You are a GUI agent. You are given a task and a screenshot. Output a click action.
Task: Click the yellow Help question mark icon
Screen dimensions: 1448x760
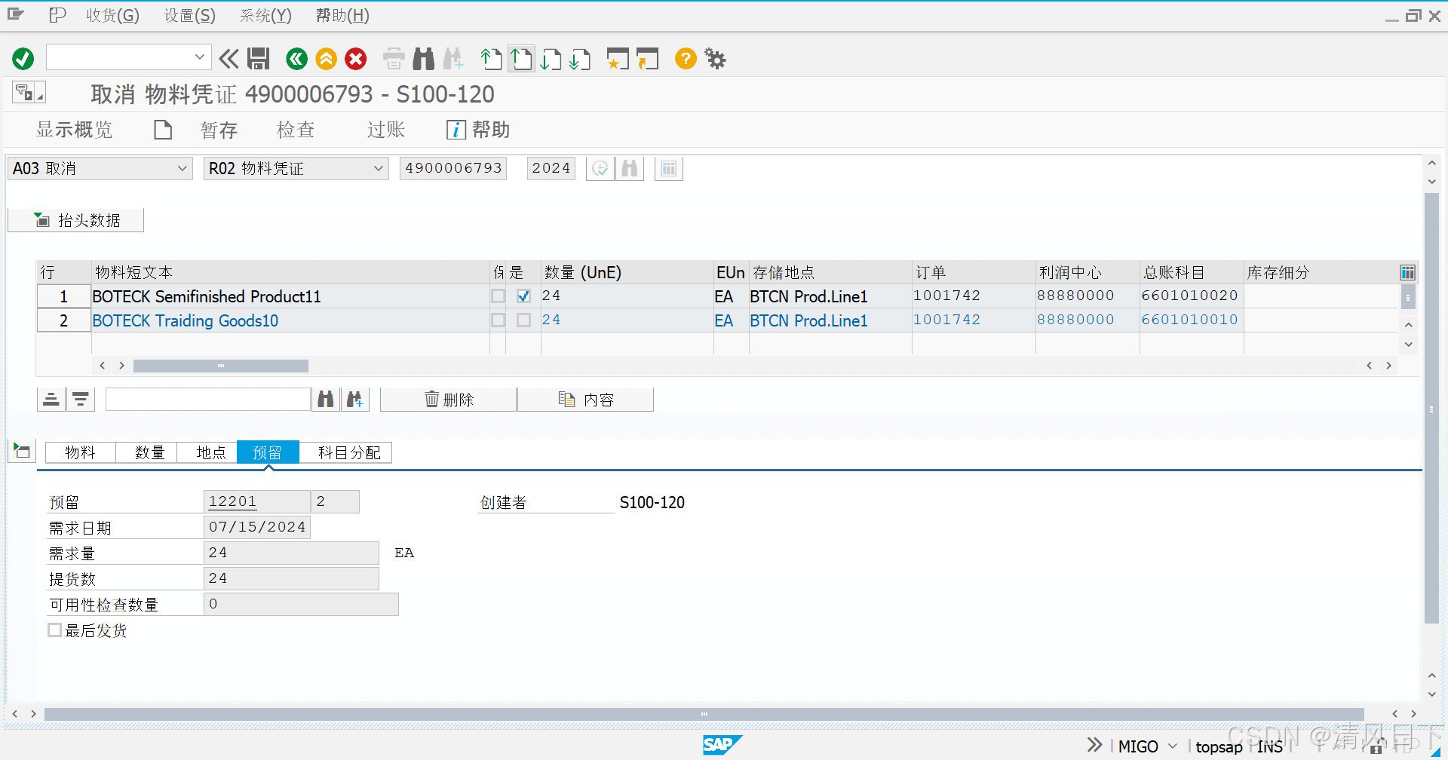point(686,59)
